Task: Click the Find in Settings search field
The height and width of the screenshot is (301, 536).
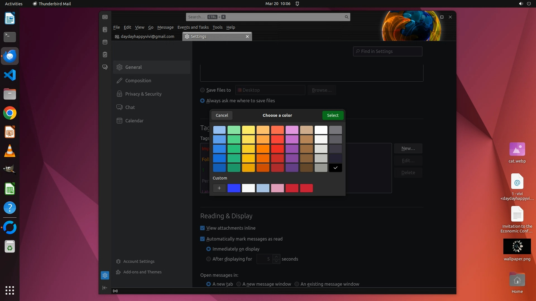Action: tap(387, 51)
